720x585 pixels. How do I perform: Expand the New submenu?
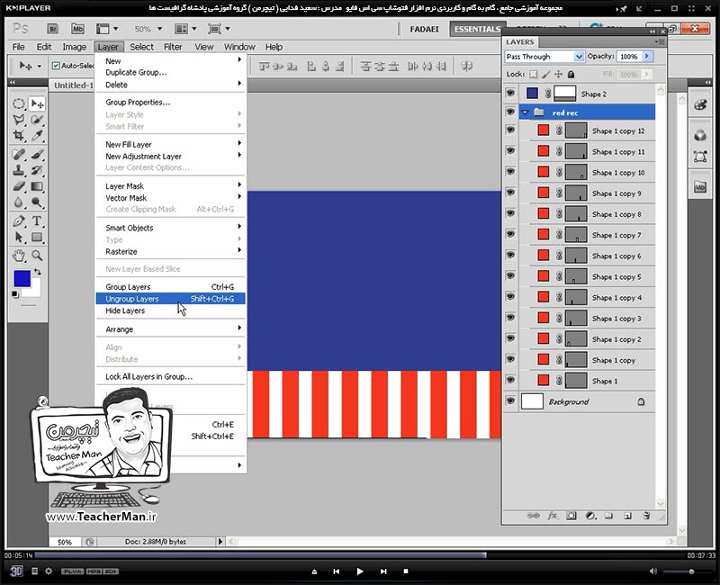(x=170, y=60)
